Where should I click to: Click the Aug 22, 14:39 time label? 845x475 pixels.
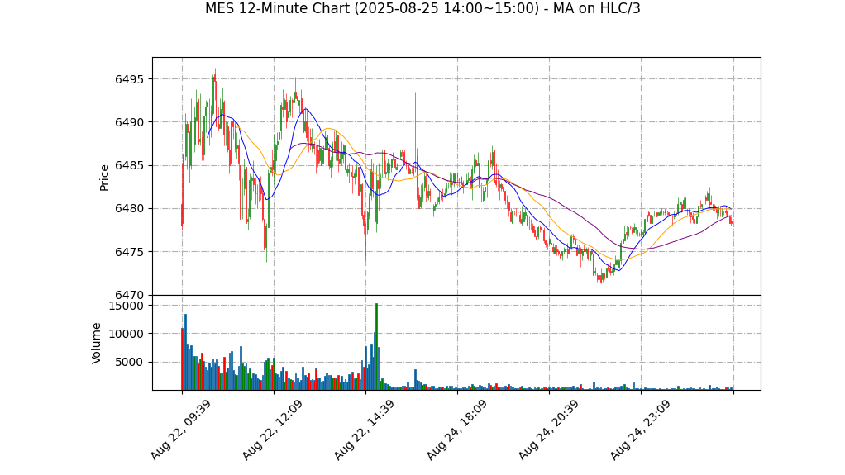point(365,430)
